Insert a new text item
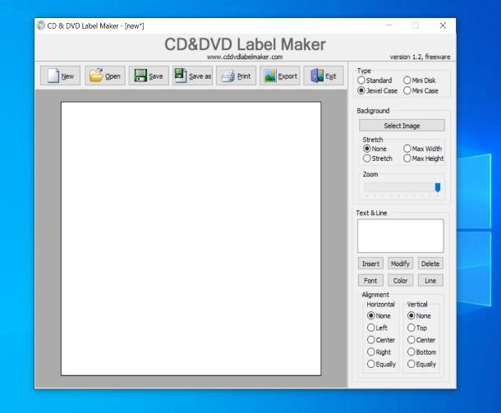The image size is (501, 413). (x=370, y=264)
